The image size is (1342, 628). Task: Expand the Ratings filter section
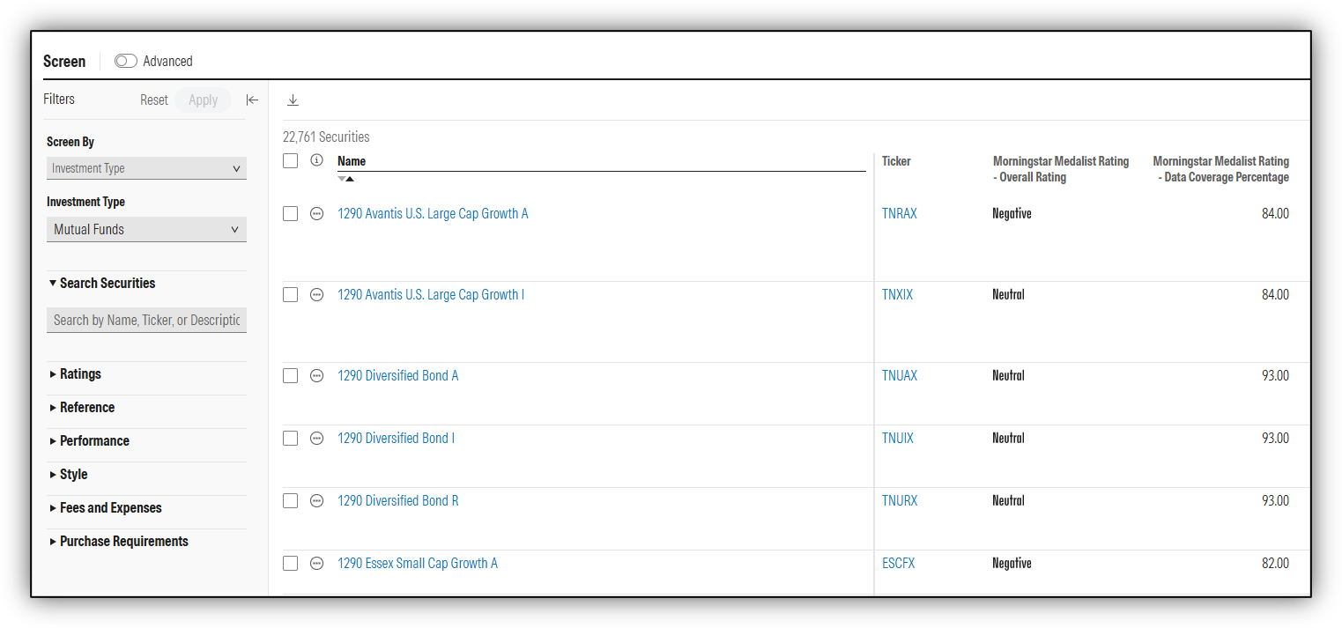(x=76, y=373)
